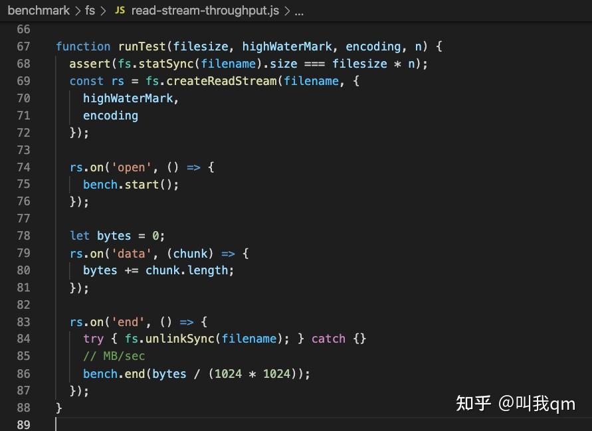Image resolution: width=592 pixels, height=431 pixels.
Task: Click the 'data' event string on line 79
Action: coord(132,253)
